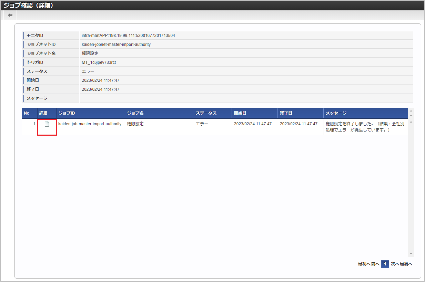Go to previous page via 前へ

[x=375, y=264]
